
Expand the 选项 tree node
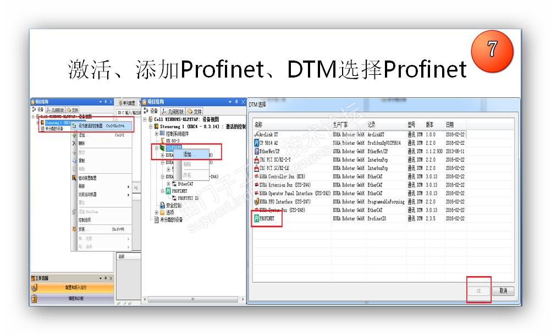[156, 213]
